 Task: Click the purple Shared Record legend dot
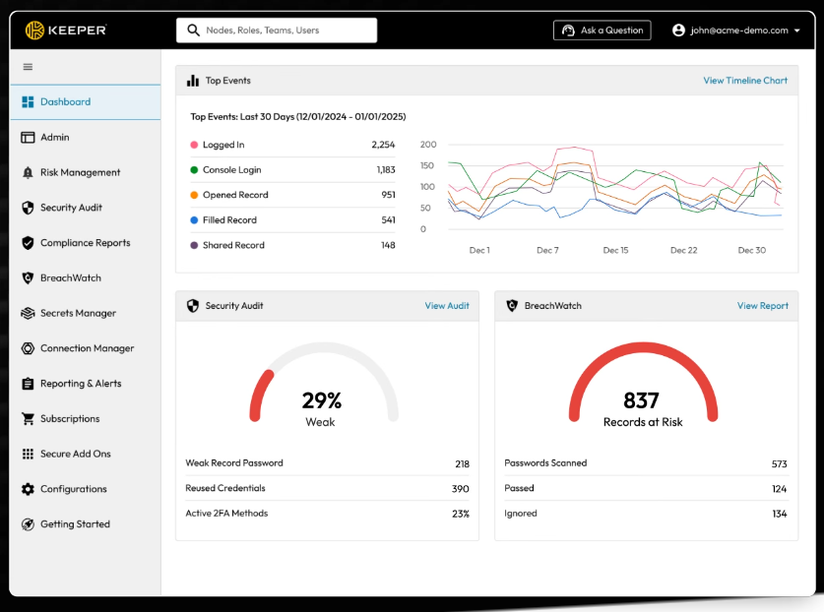click(194, 245)
